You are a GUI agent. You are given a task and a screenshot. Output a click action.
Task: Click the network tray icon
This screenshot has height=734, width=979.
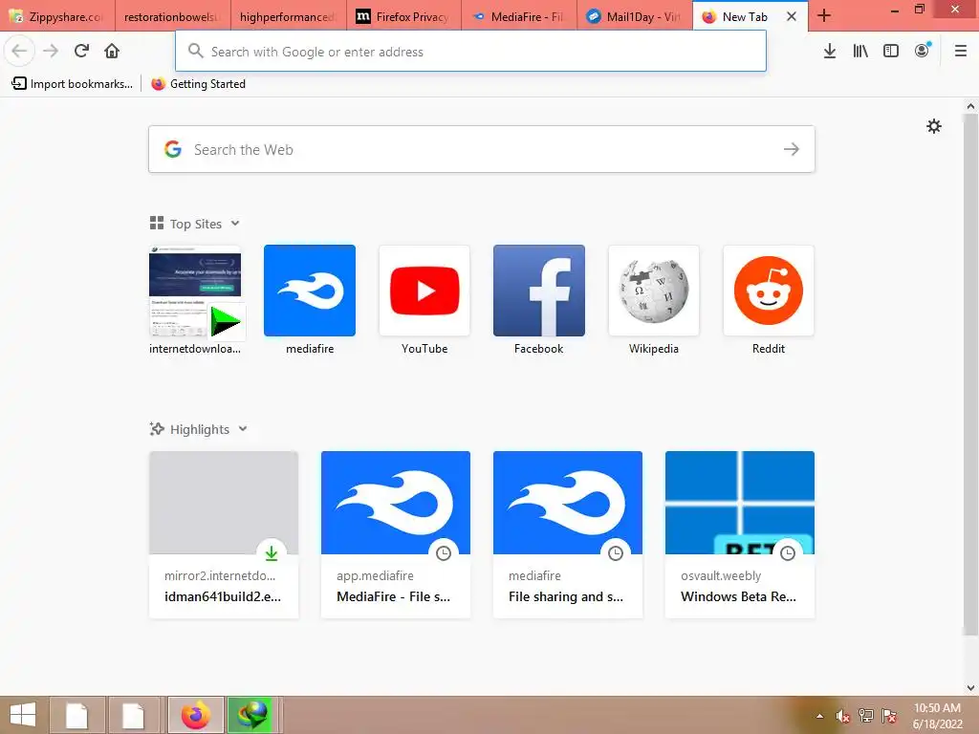[x=866, y=715]
